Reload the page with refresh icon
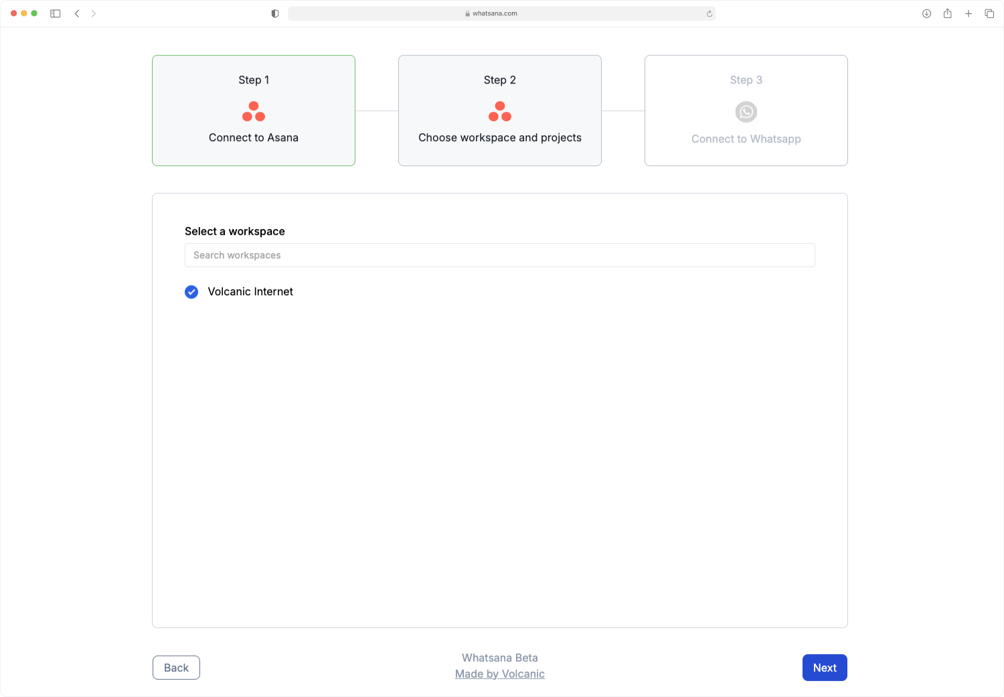This screenshot has height=697, width=1004. pyautogui.click(x=709, y=13)
